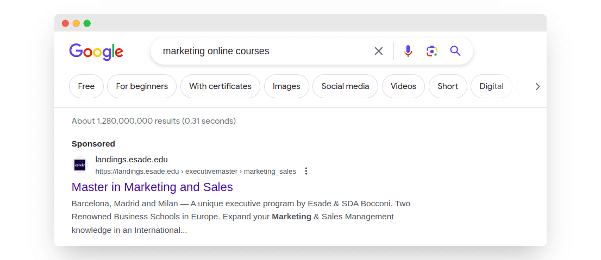
Task: Click the About 1,280,000,000 results text
Action: [154, 121]
